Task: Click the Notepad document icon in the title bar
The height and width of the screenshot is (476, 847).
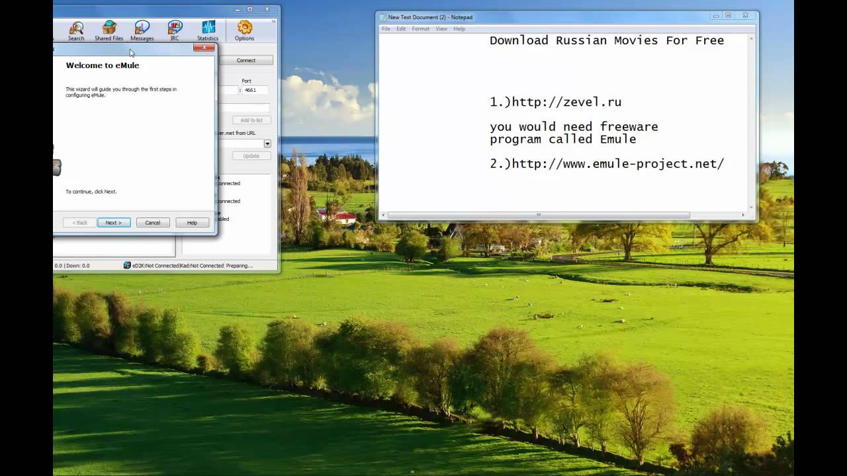Action: (383, 17)
